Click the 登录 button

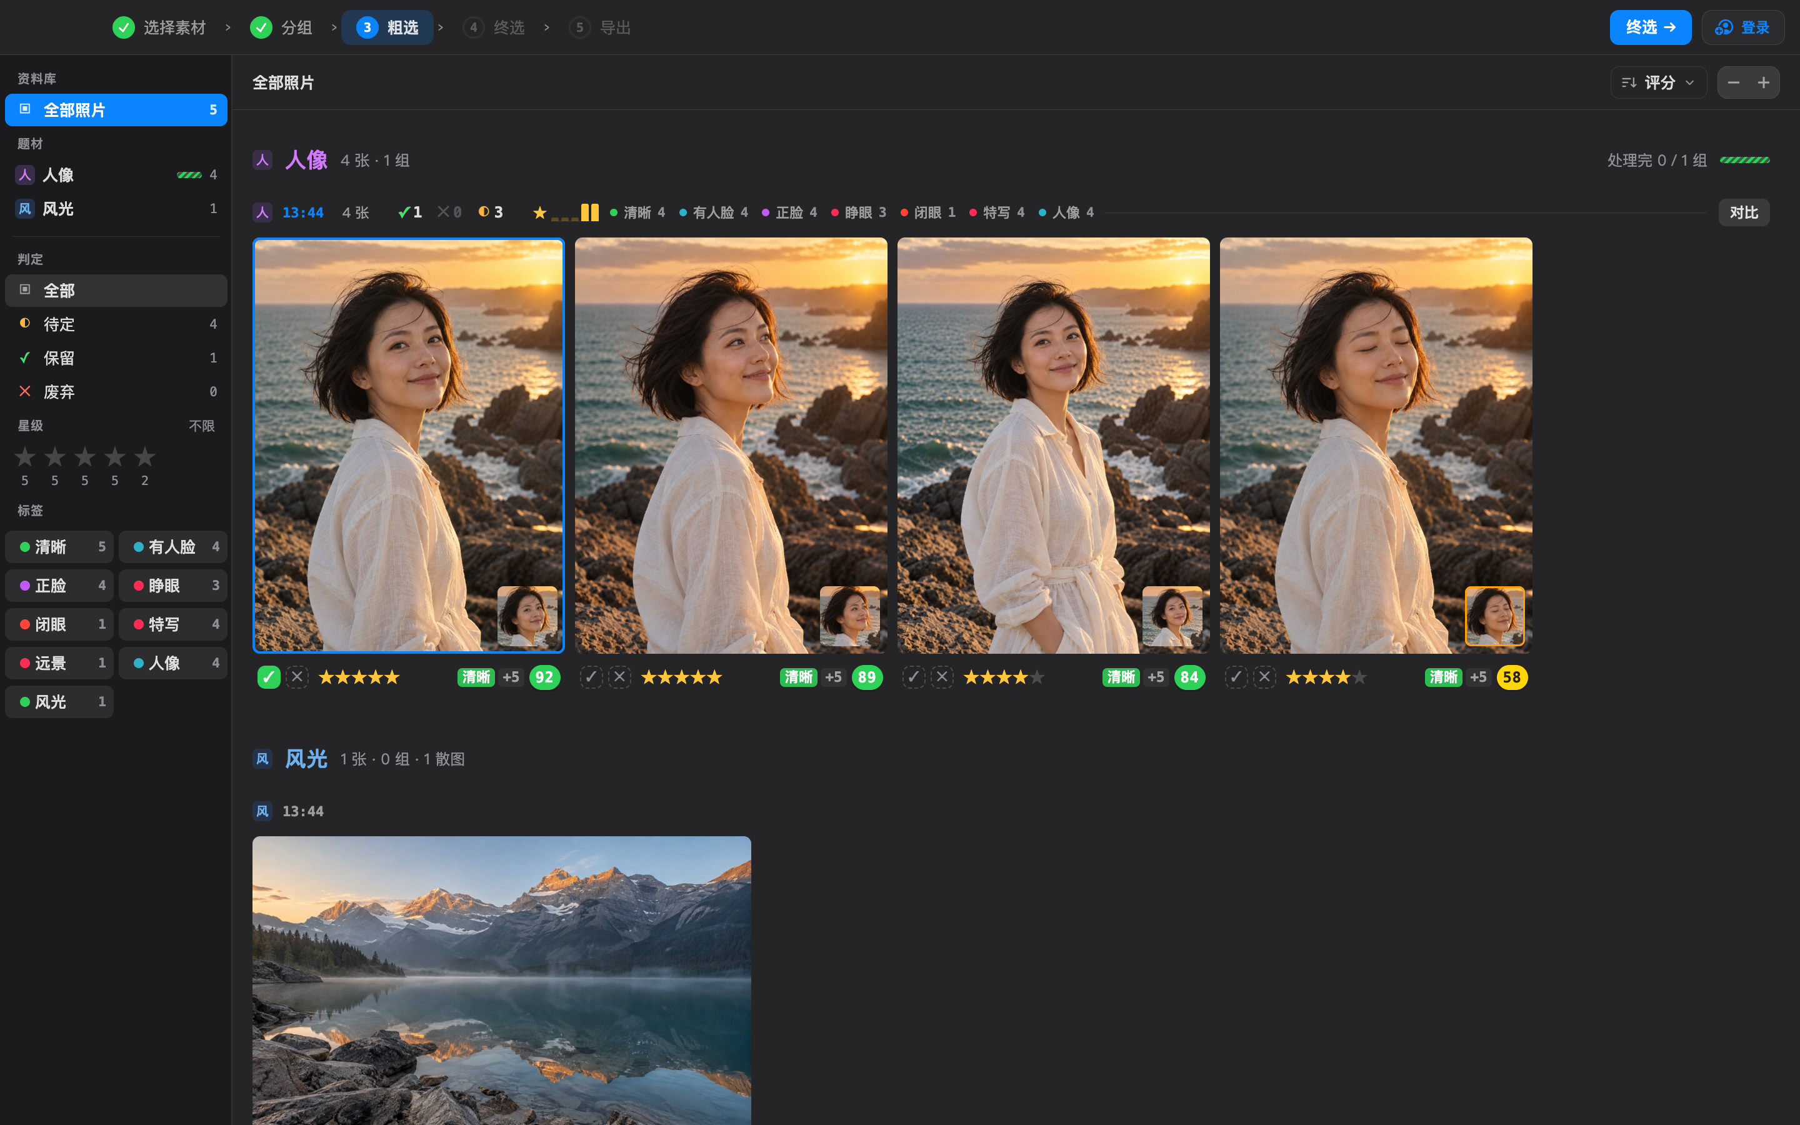pyautogui.click(x=1742, y=27)
